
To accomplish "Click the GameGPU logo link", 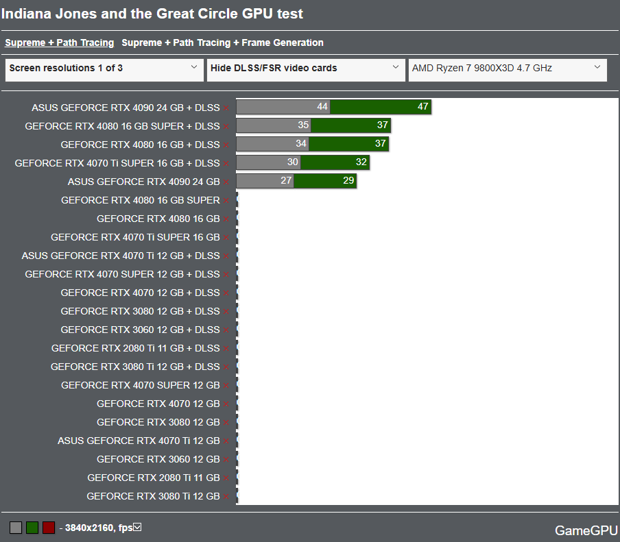I will tap(586, 530).
